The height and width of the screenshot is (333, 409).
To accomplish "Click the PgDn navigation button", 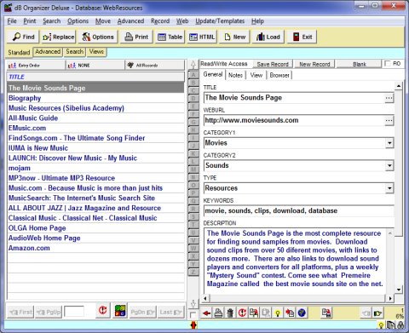I will click(x=143, y=312).
